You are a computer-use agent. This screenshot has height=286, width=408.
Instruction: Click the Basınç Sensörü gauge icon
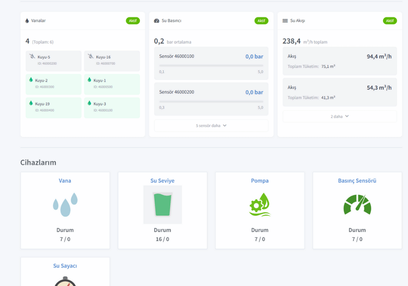(x=357, y=205)
